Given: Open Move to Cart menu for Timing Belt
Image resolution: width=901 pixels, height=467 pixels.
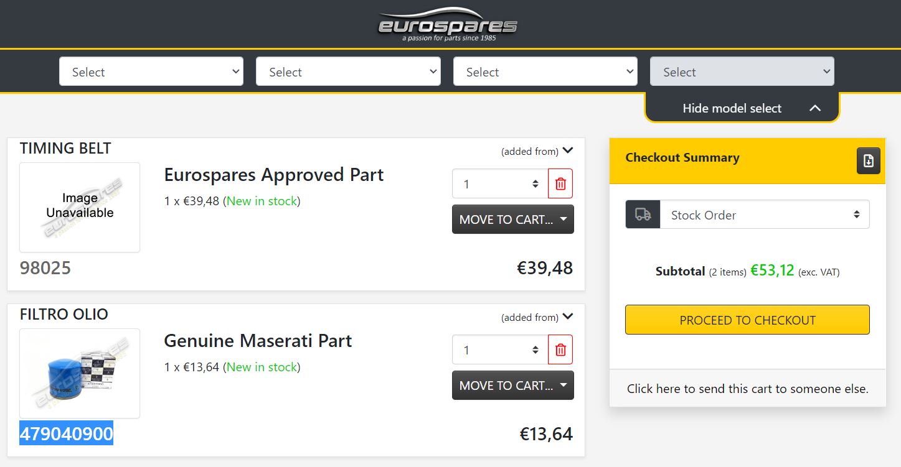Looking at the screenshot, I should (512, 220).
